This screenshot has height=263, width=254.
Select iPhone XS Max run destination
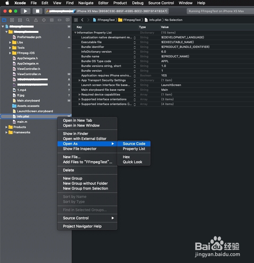pyautogui.click(x=122, y=11)
